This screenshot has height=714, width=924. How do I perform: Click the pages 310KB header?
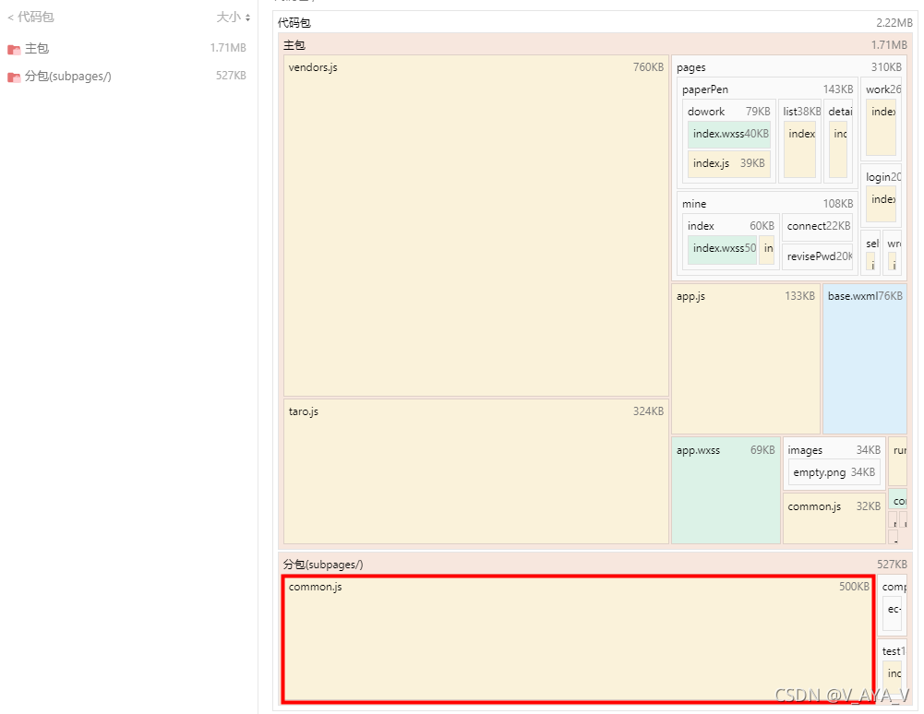pos(788,67)
